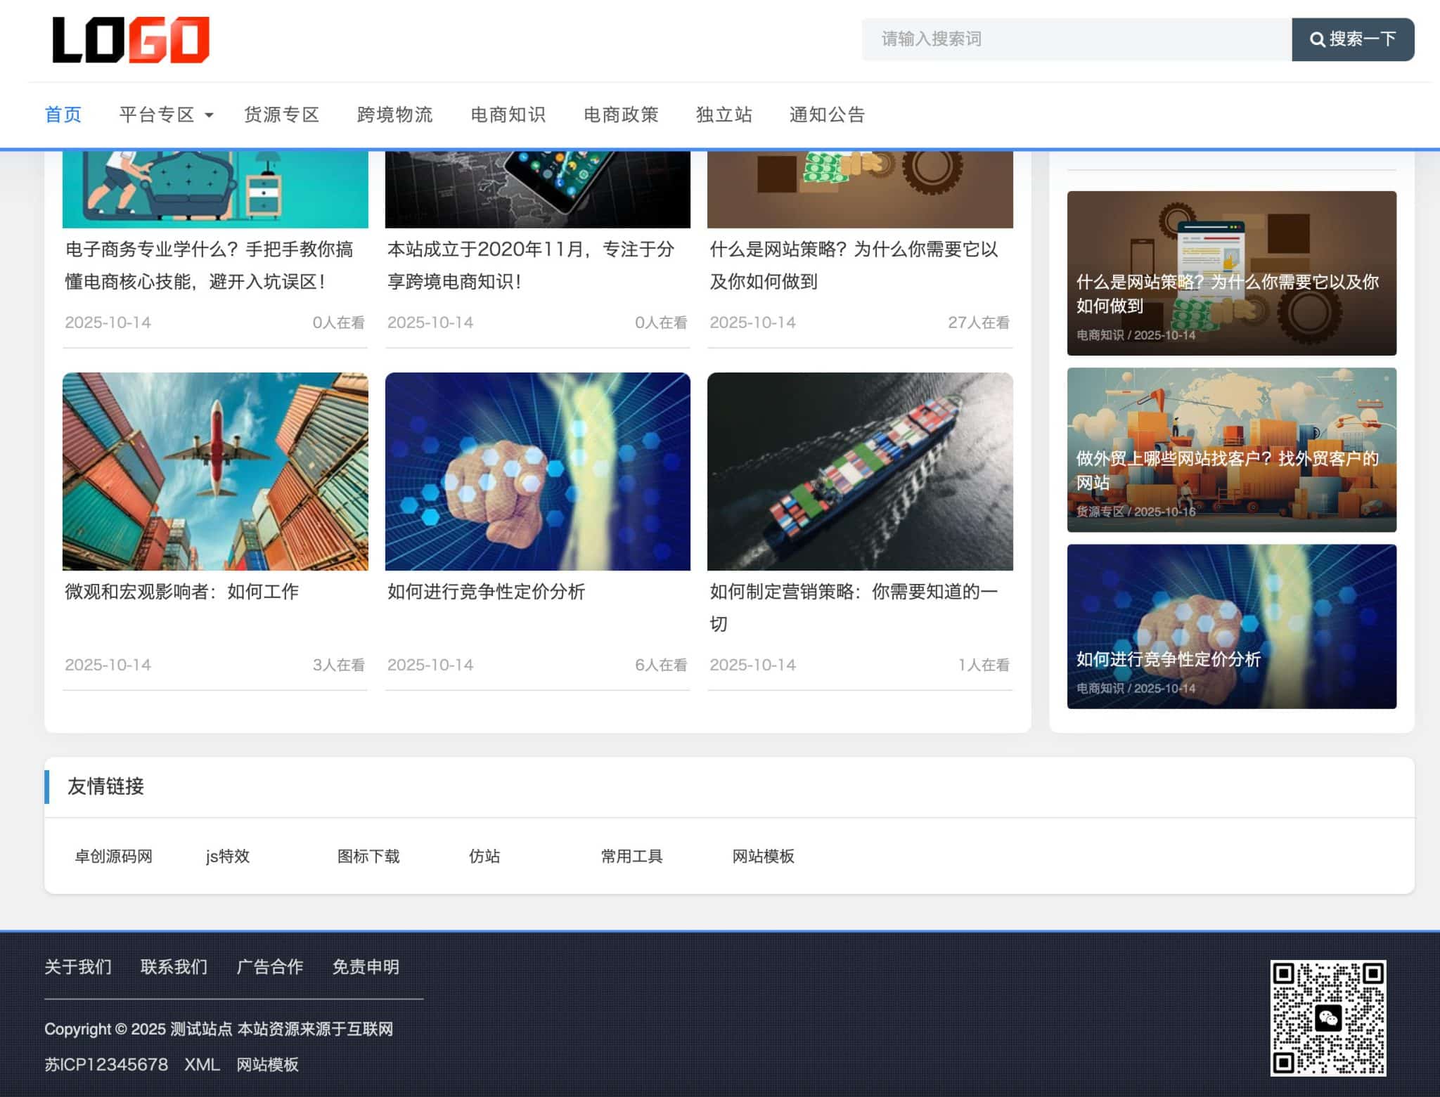
Task: Click the 搜索一下 search button
Action: [1352, 39]
